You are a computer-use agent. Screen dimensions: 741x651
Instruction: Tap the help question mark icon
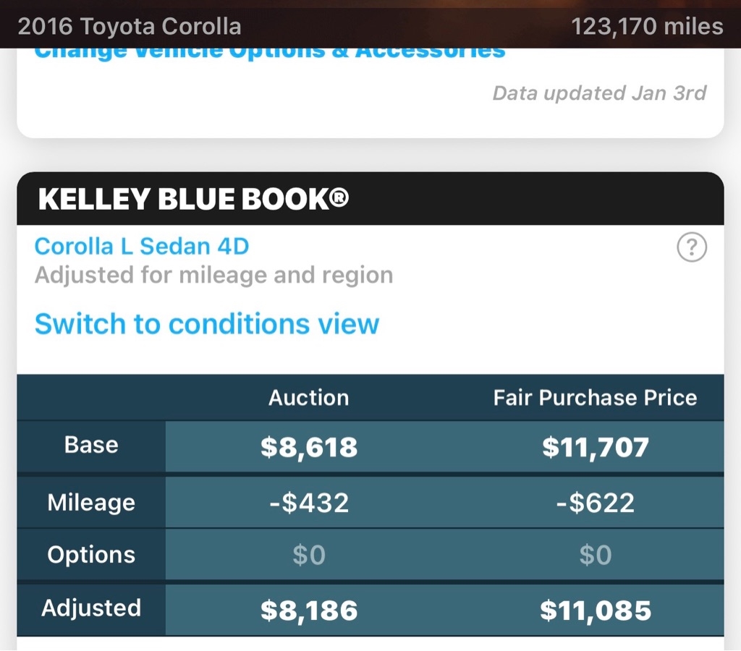[691, 248]
